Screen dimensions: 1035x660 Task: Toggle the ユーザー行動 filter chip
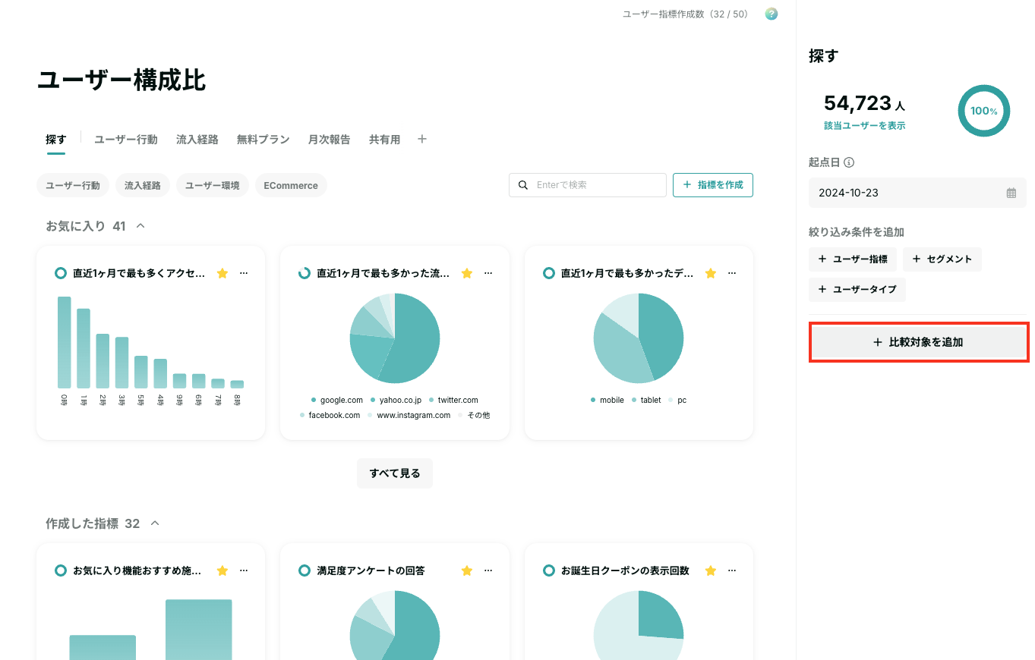[x=73, y=185]
